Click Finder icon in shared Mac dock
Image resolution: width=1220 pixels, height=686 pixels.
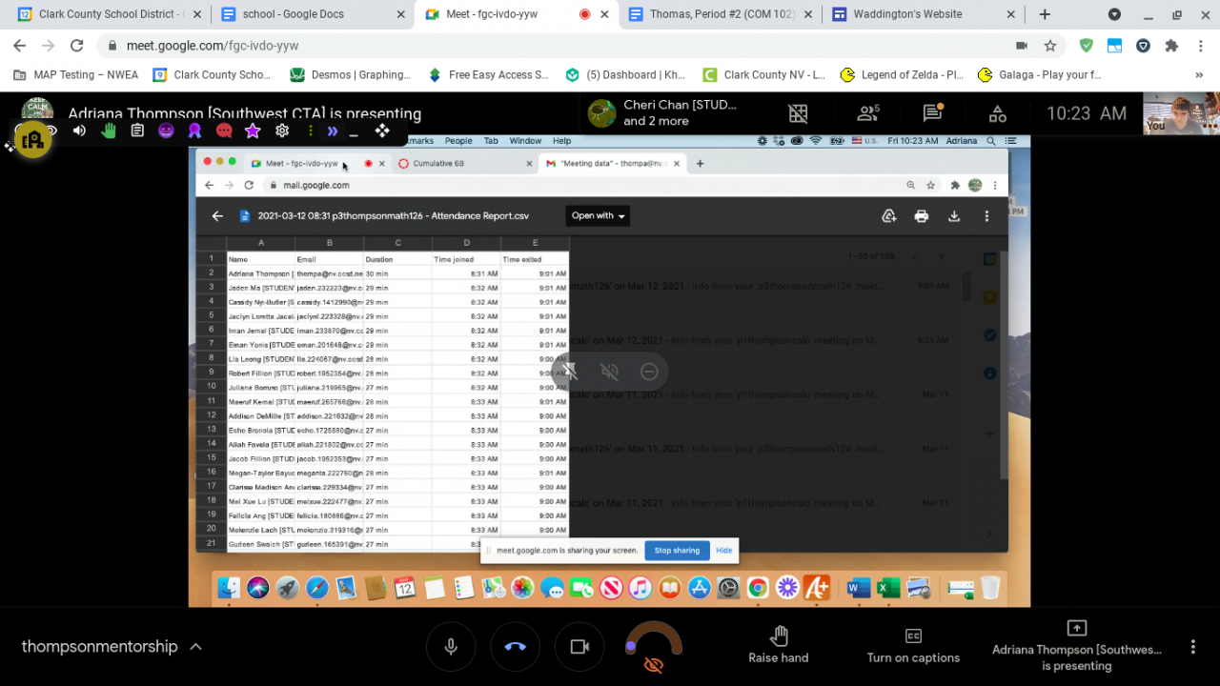[229, 588]
